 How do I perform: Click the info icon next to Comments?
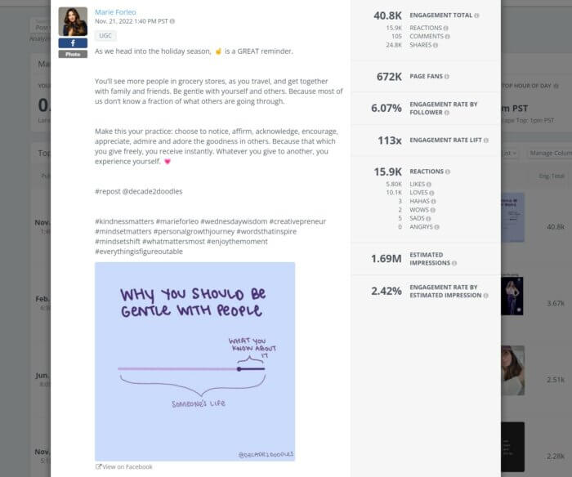[x=448, y=37]
